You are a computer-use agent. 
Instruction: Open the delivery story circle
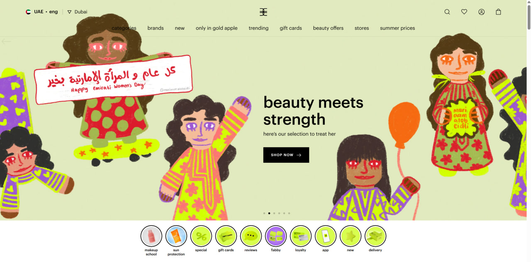click(x=375, y=236)
